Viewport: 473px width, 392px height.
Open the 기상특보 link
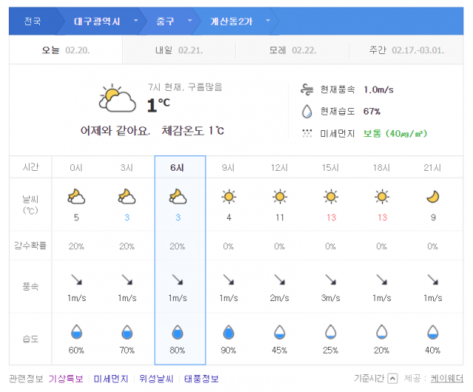coord(66,379)
